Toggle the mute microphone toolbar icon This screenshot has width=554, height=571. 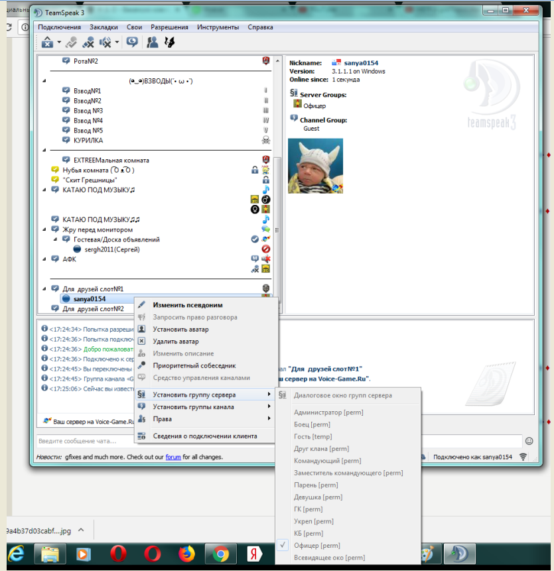pos(88,42)
